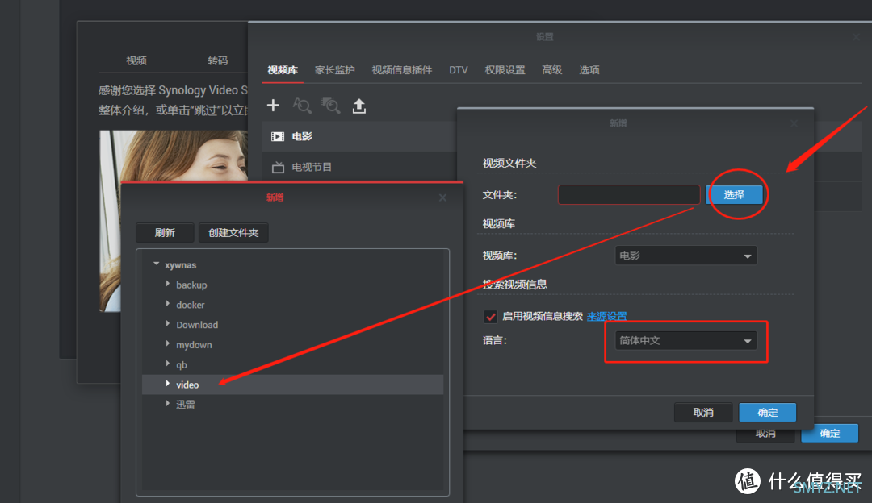Select the 电影 library row
This screenshot has height=503, width=872.
click(359, 136)
